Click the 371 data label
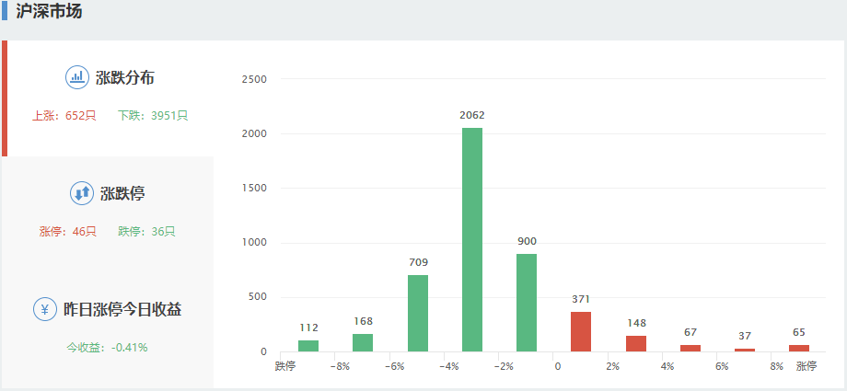847x391 pixels. [581, 299]
